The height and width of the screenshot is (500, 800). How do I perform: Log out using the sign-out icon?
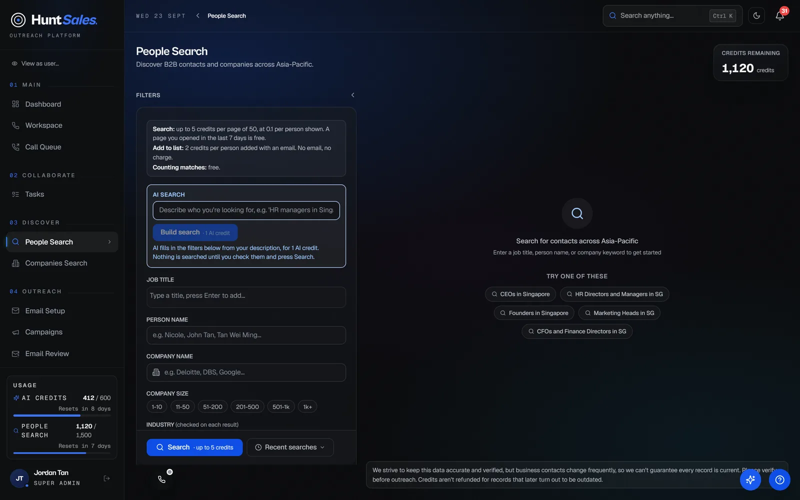(x=106, y=478)
